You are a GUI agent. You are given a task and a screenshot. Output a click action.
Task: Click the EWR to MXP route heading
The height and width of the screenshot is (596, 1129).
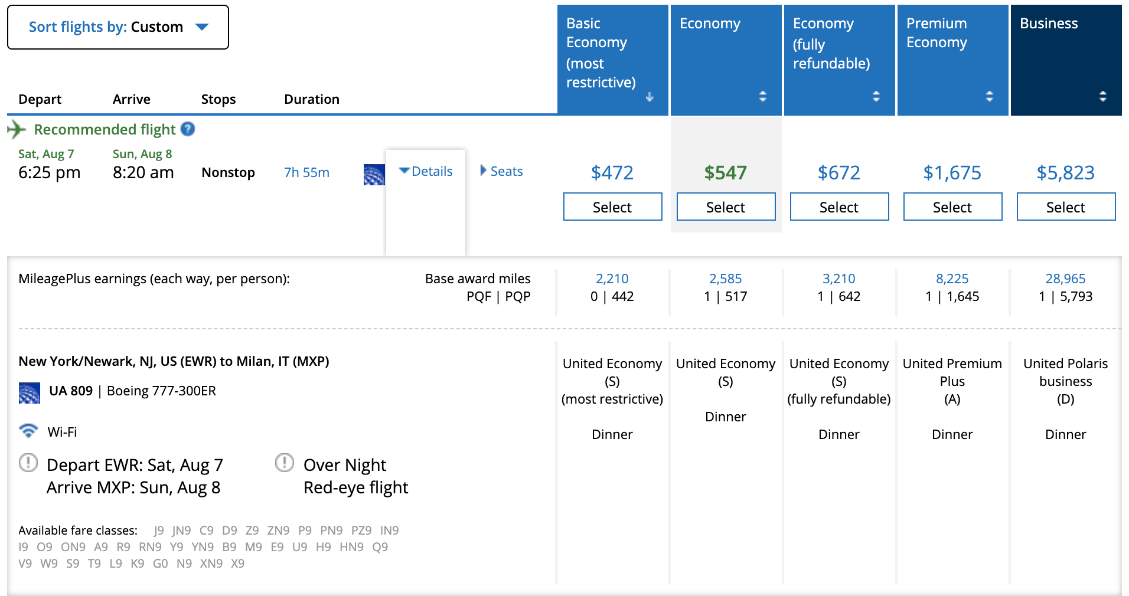(x=174, y=361)
